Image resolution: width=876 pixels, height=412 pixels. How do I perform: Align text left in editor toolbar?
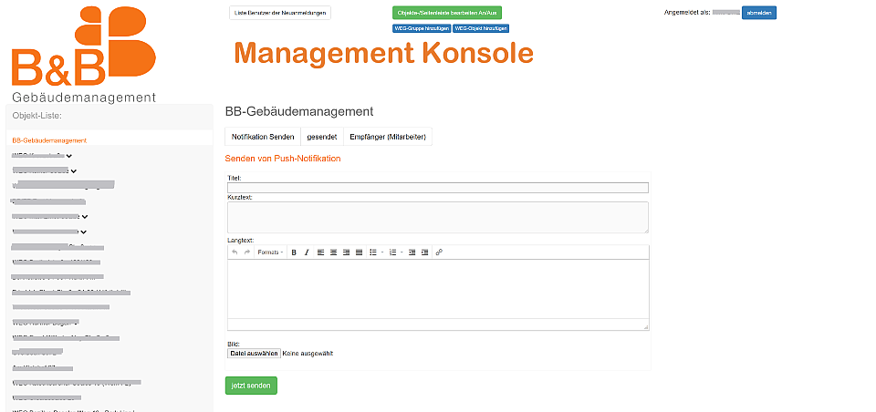(x=321, y=252)
